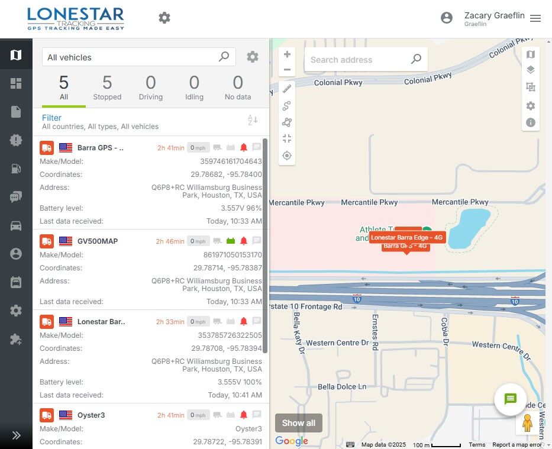
Task: Select the map route tool
Action: click(287, 105)
